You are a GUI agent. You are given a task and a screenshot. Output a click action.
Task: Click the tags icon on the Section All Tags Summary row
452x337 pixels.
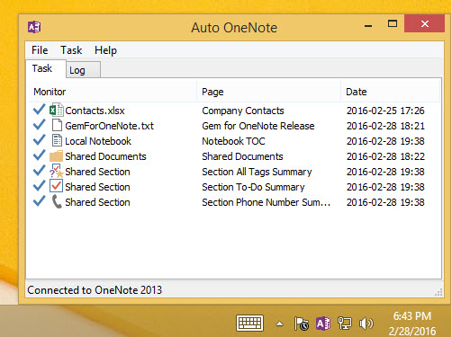pos(57,171)
